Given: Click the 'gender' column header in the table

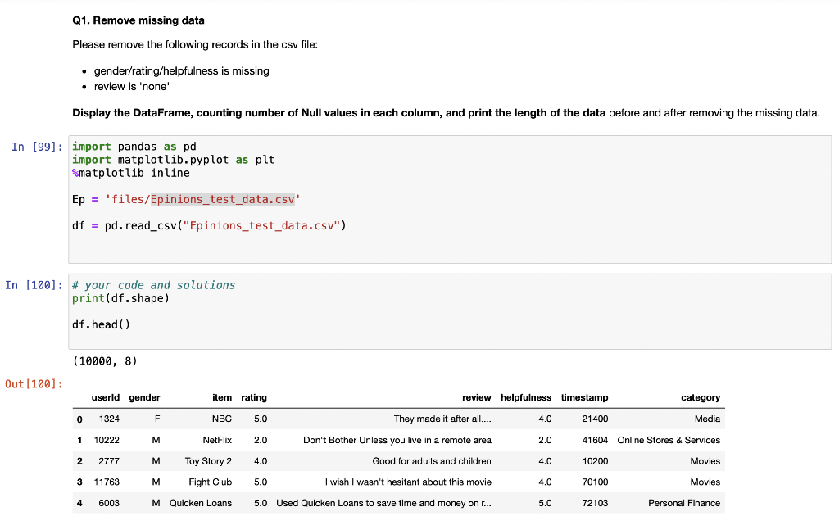Looking at the screenshot, I should 144,397.
